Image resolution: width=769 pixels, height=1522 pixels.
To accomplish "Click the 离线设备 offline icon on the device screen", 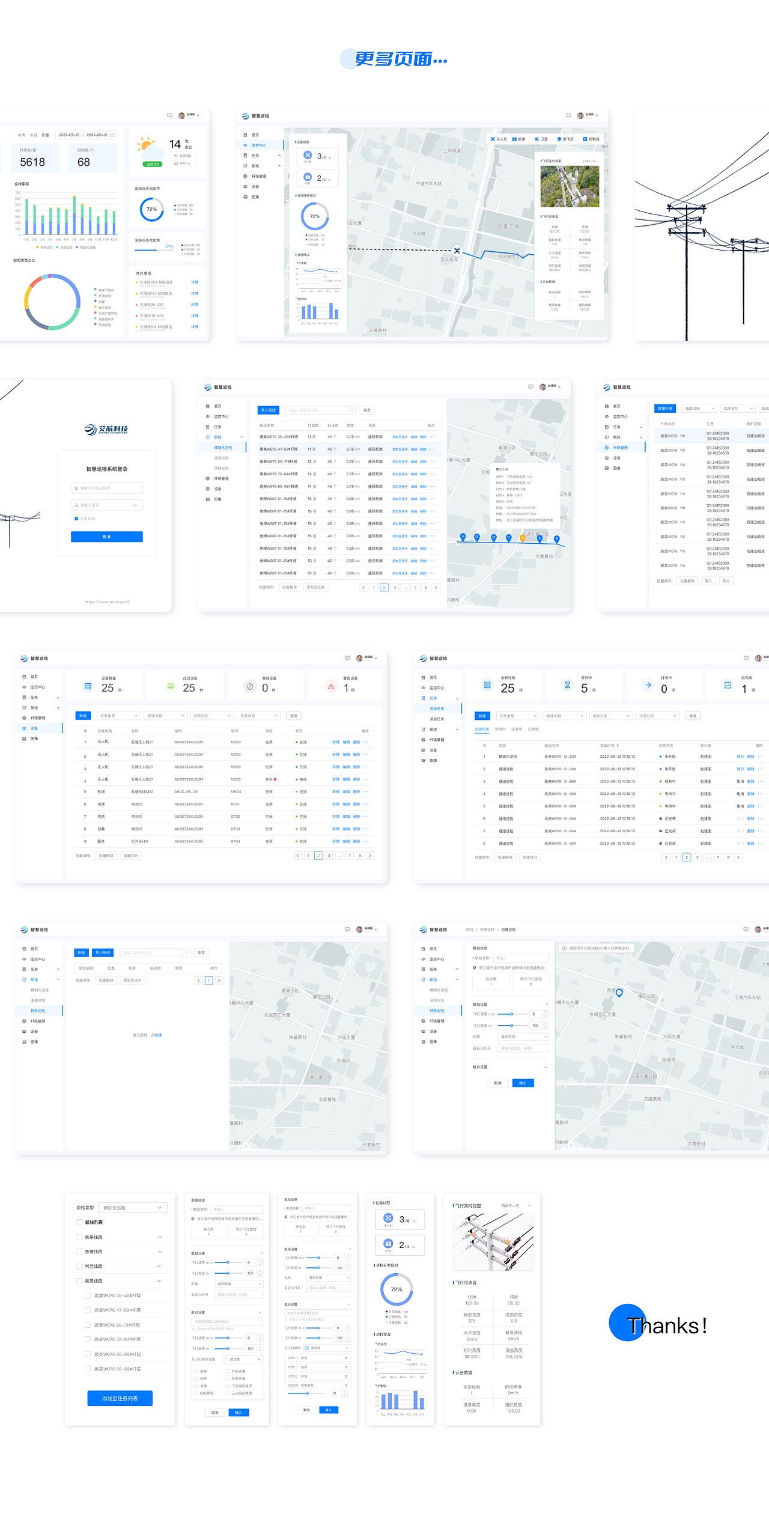I will tap(250, 686).
